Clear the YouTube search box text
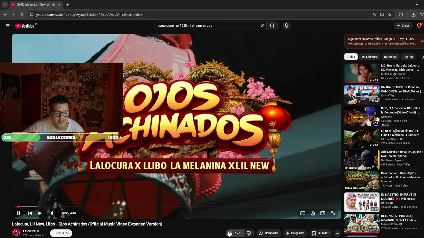The image size is (424, 238). pos(262,26)
